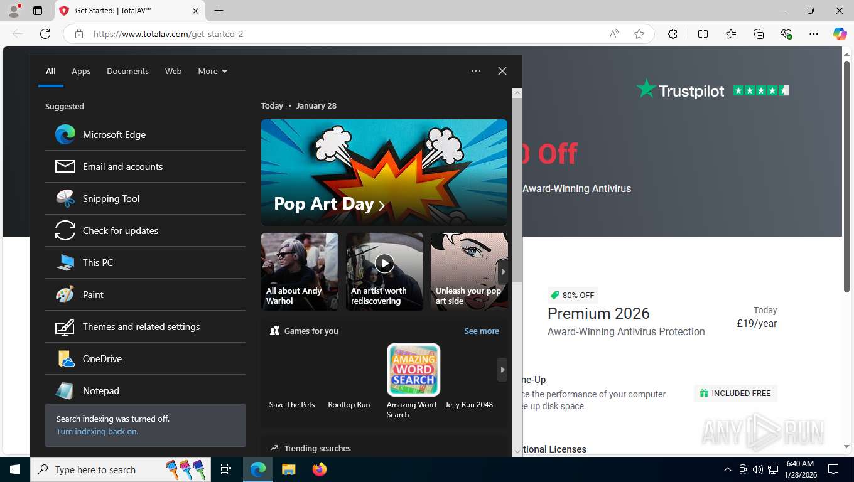The width and height of the screenshot is (854, 482).
Task: Switch to the Documents search tab
Action: [127, 71]
